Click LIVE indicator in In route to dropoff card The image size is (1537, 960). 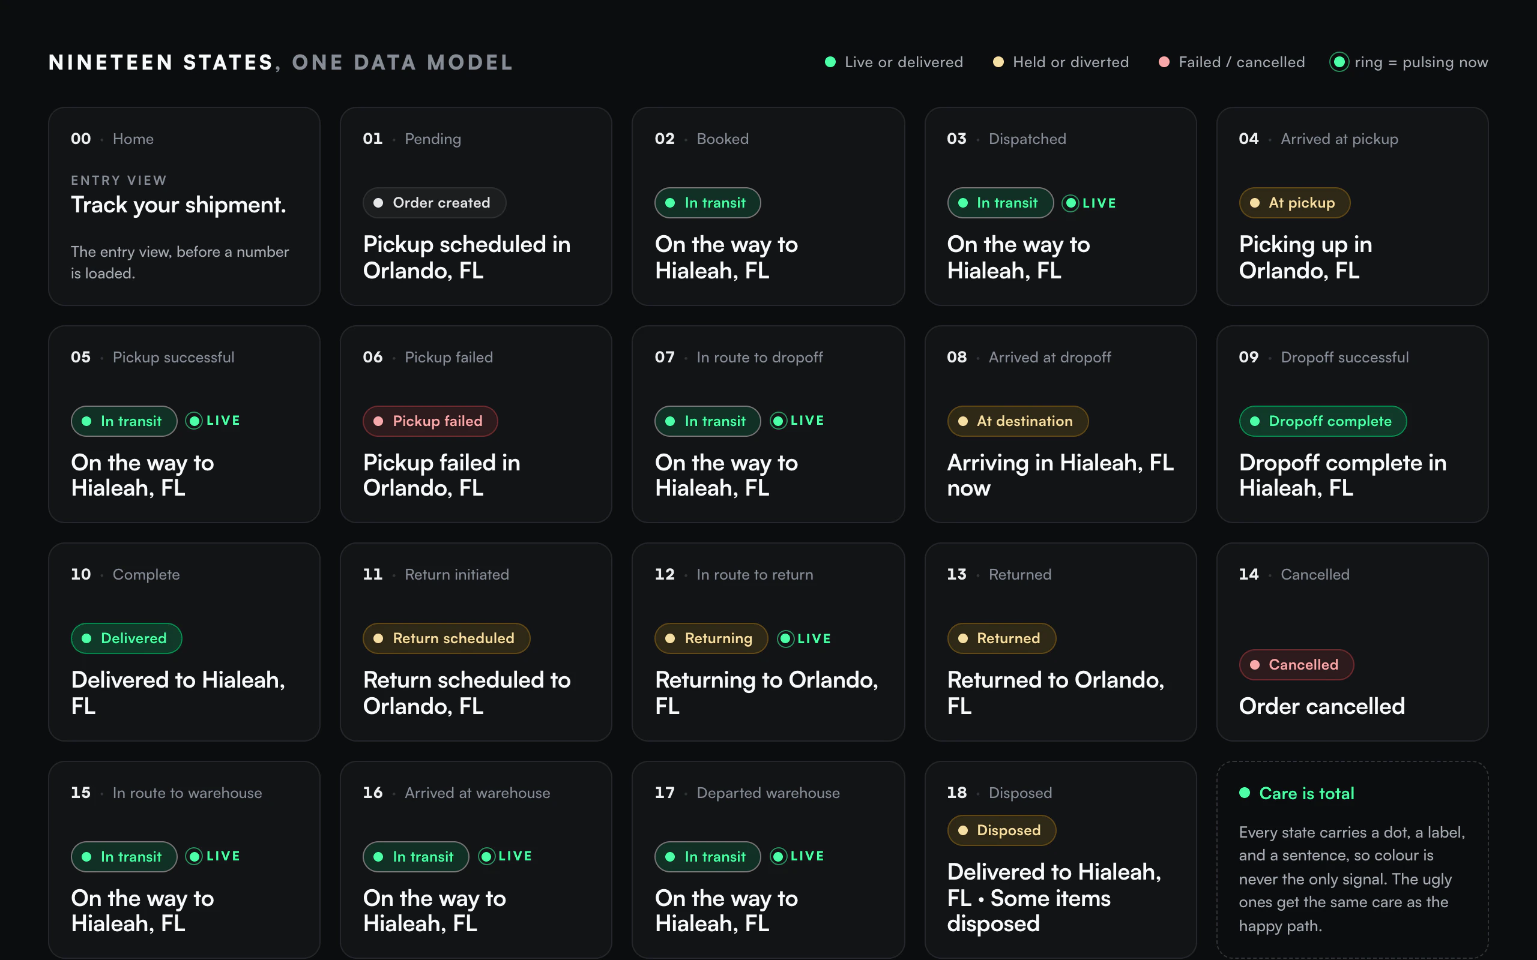797,421
